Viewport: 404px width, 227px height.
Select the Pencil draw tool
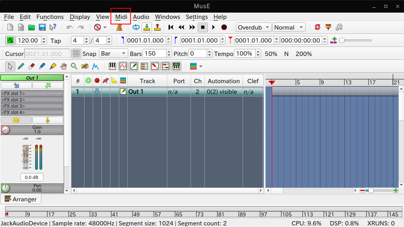pos(21,66)
